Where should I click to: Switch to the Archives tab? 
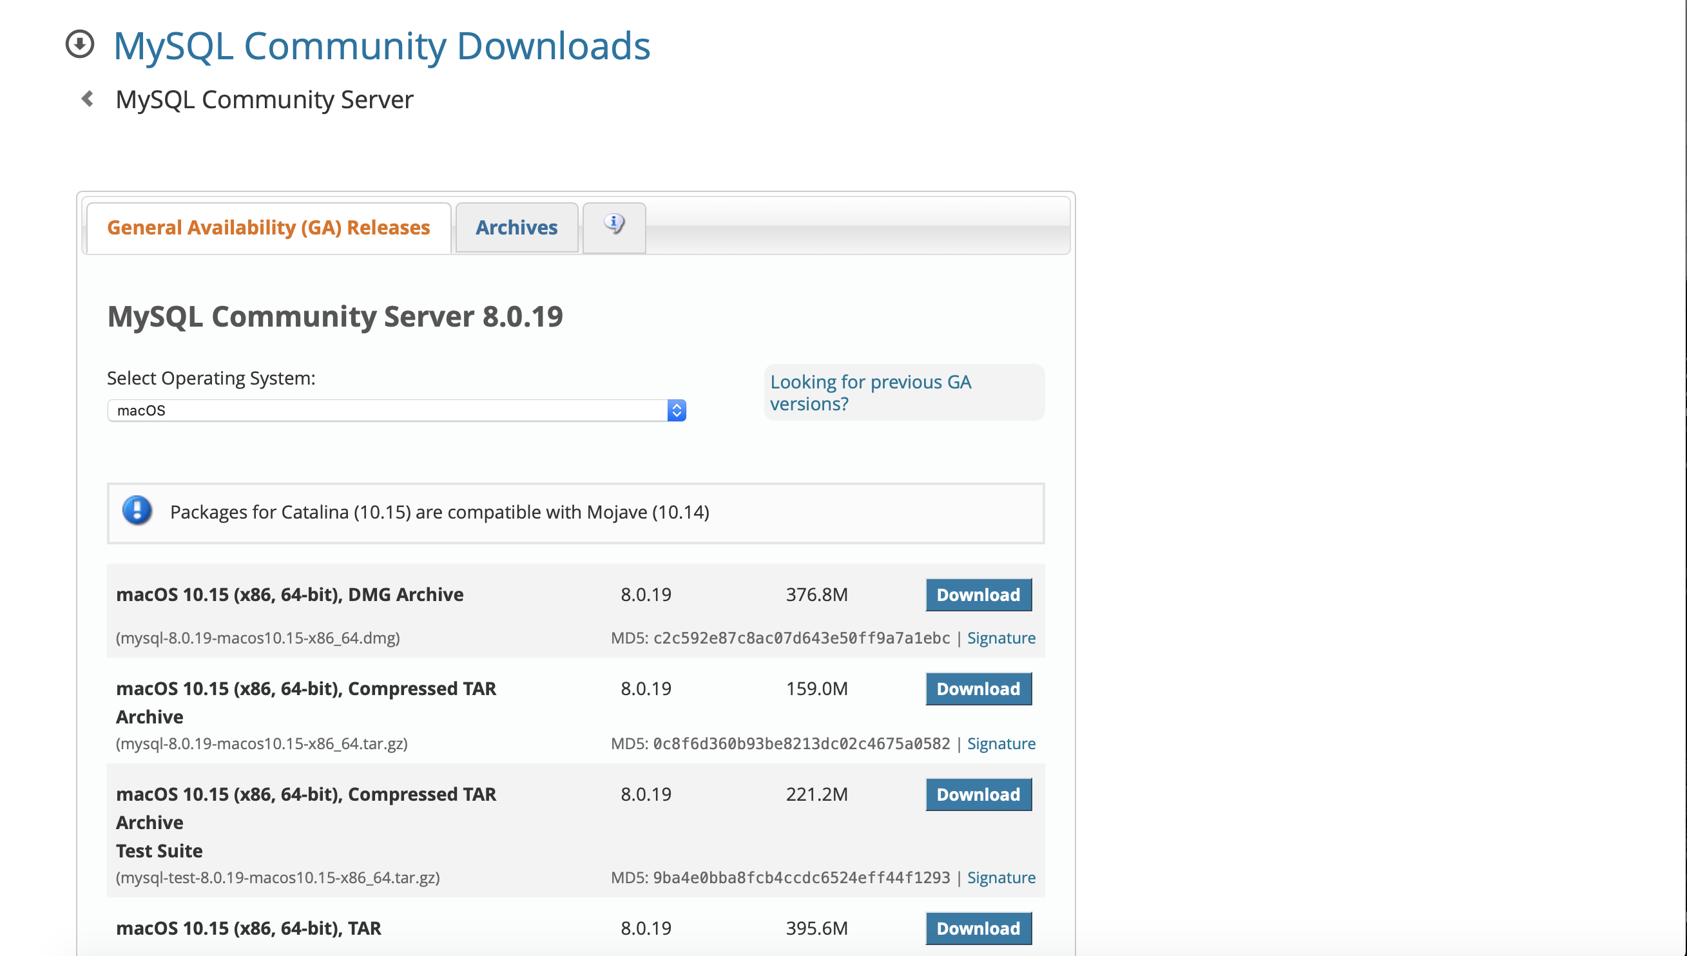[516, 227]
